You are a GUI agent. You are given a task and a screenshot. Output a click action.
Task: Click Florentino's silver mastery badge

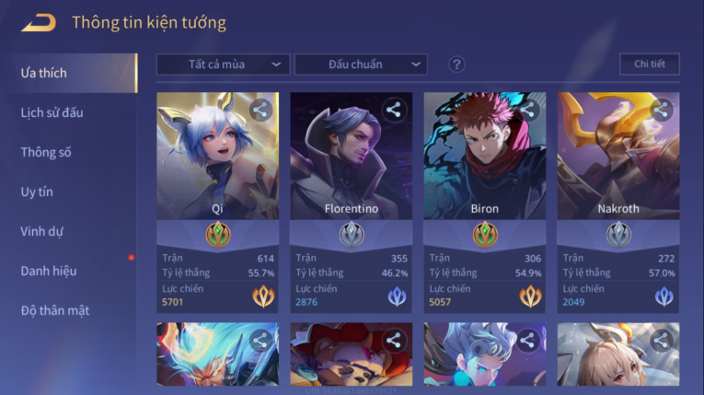(x=352, y=235)
